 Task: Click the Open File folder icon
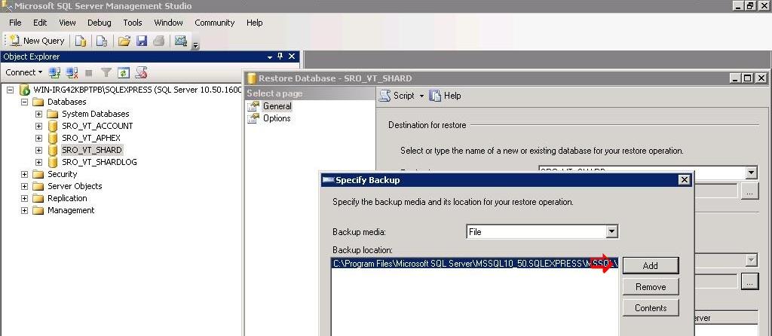point(124,41)
